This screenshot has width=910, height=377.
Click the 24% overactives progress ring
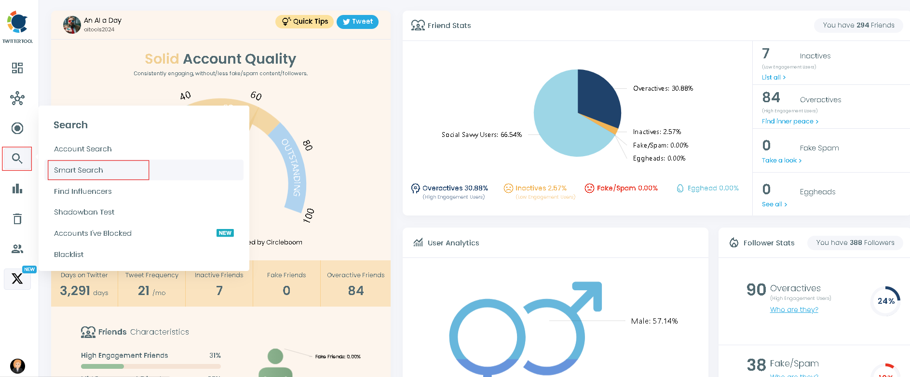click(886, 301)
